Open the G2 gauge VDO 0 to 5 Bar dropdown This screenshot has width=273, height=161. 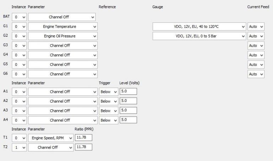(199, 36)
